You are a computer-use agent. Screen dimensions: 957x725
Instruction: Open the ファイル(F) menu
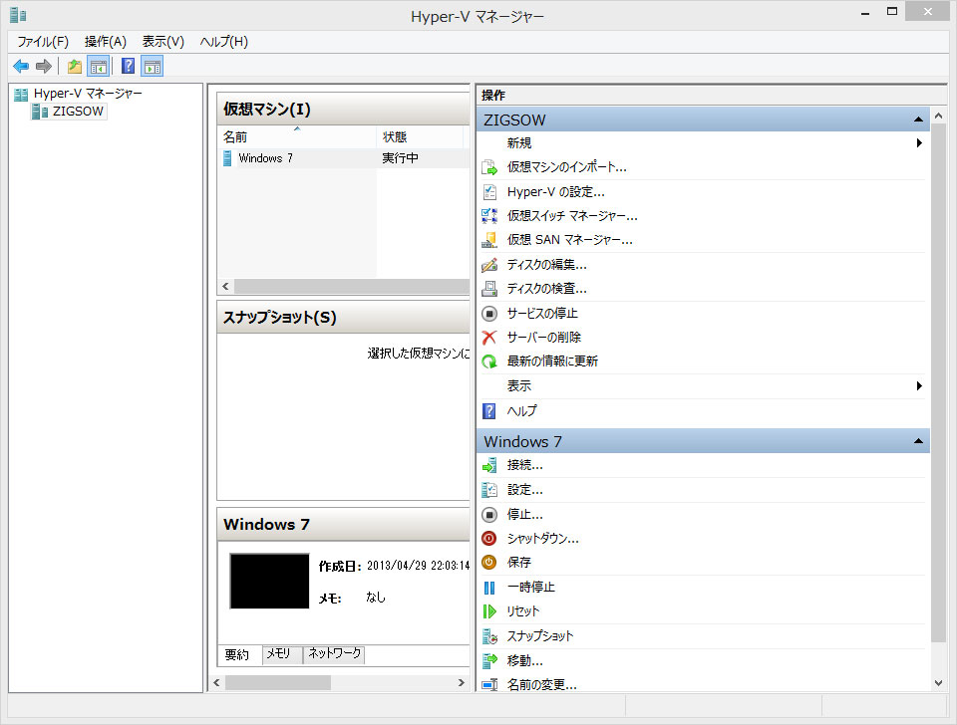(43, 42)
